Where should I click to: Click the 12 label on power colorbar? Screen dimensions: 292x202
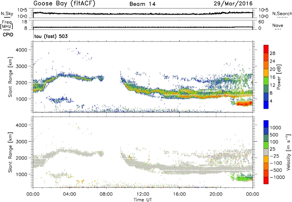click(x=272, y=85)
